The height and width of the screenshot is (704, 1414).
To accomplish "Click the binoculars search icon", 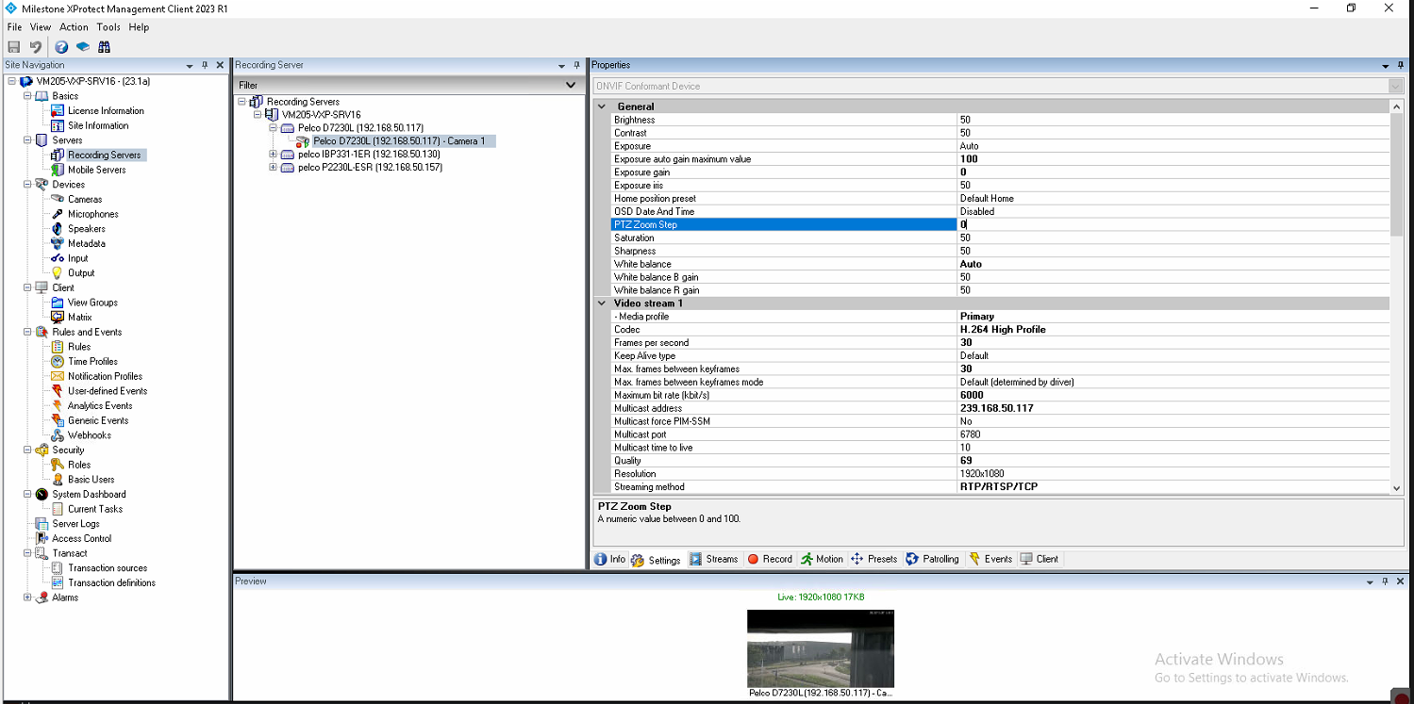I will point(104,46).
